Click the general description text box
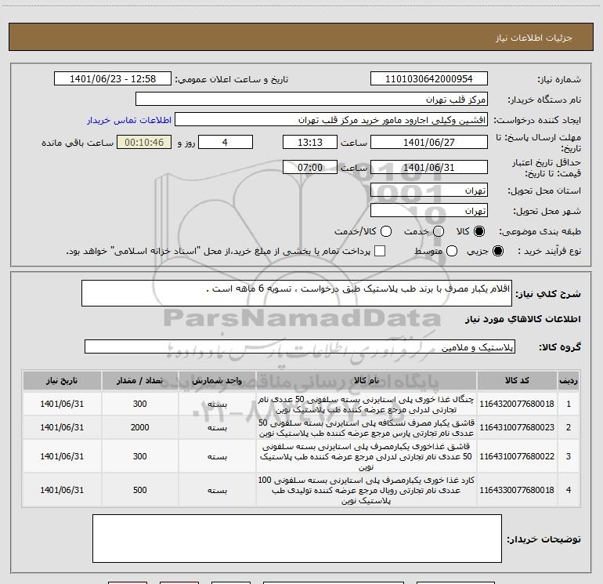 pos(297,293)
